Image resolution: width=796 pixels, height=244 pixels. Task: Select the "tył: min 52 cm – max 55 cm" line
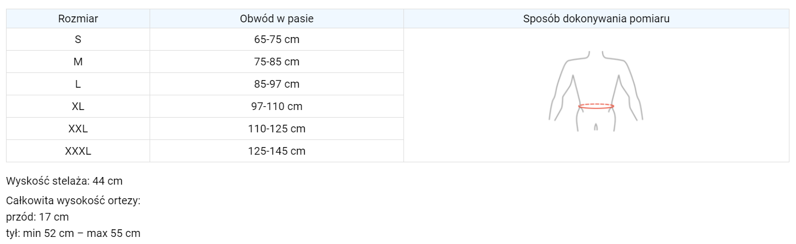coord(73,234)
